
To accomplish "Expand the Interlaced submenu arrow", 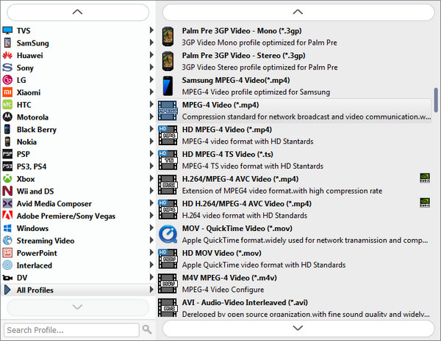I will coord(151,265).
